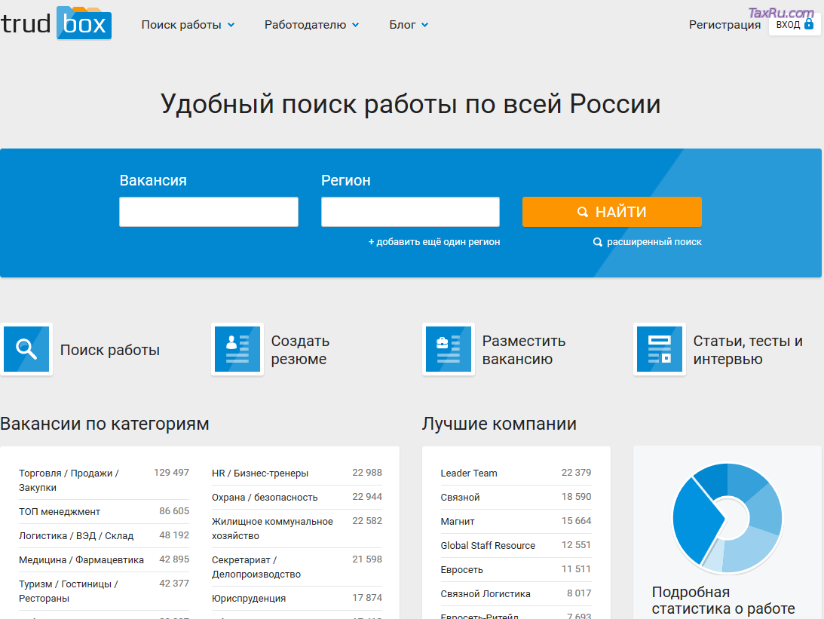Open the 'Работодателю' dropdown menu
The height and width of the screenshot is (619, 824).
click(311, 25)
